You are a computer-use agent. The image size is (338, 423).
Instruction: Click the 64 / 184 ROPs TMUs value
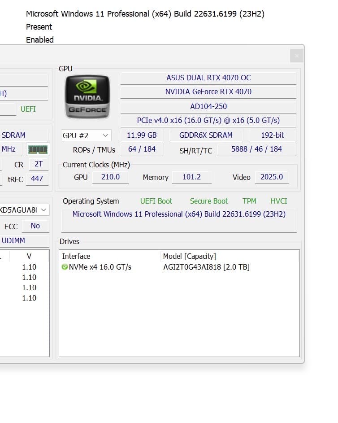[142, 149]
